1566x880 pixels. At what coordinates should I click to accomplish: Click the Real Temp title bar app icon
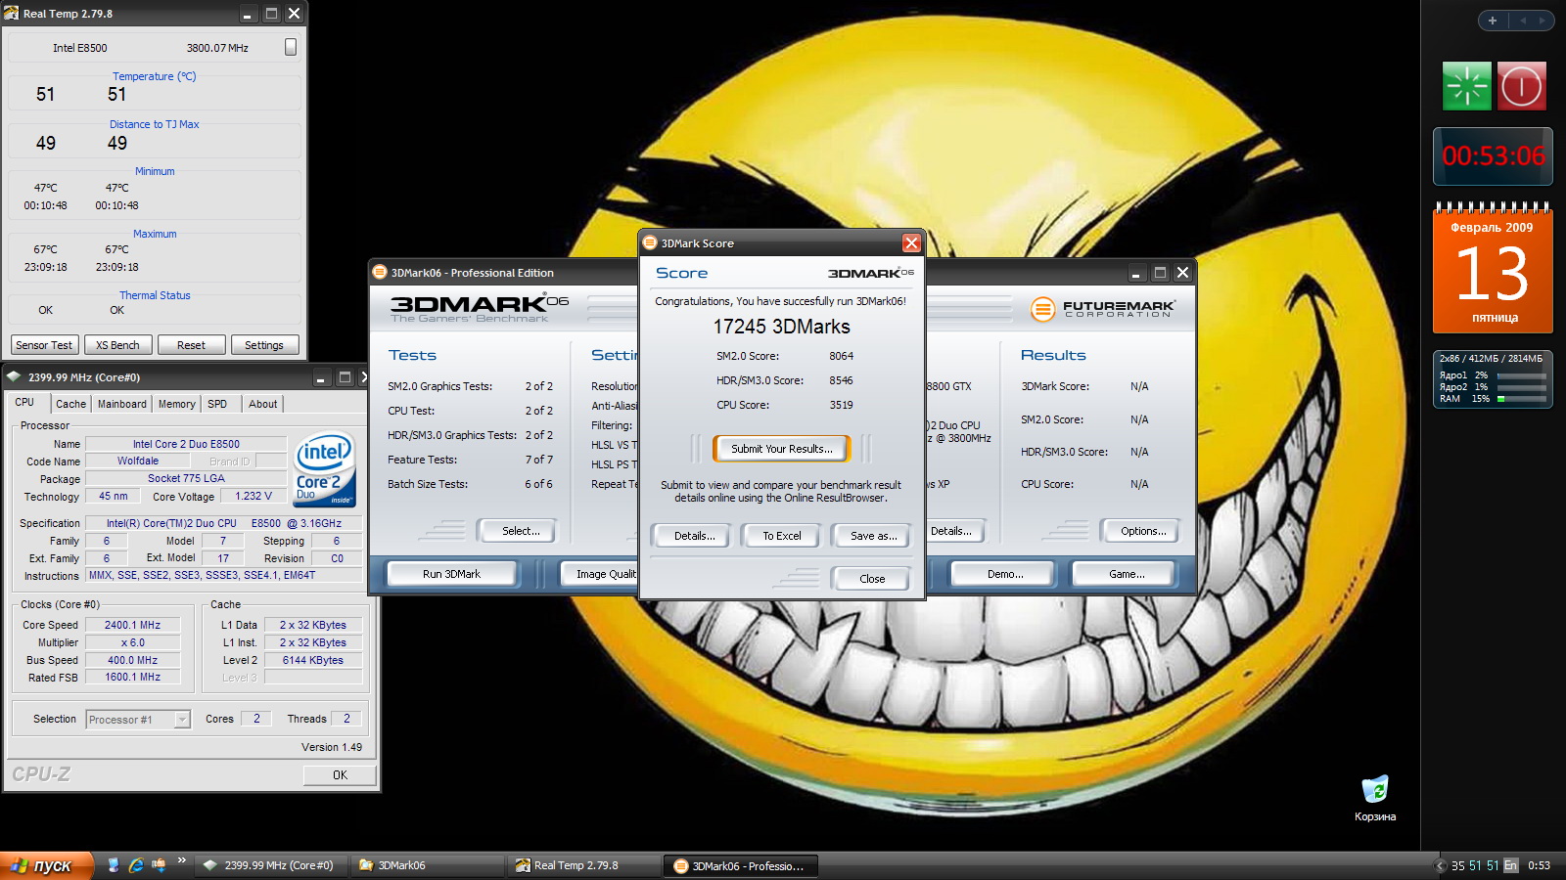[12, 14]
